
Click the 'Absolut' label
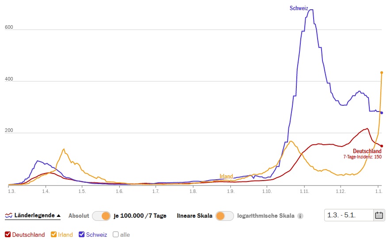[79, 216]
